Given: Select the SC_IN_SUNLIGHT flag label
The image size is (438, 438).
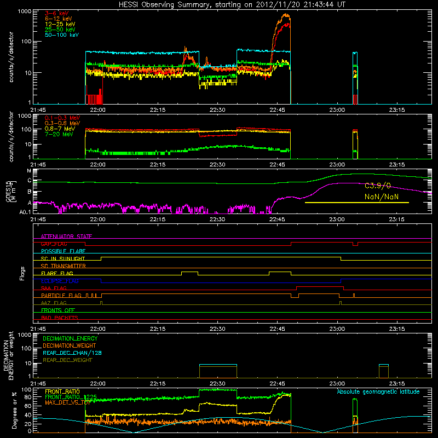Looking at the screenshot, I should pos(63,258).
